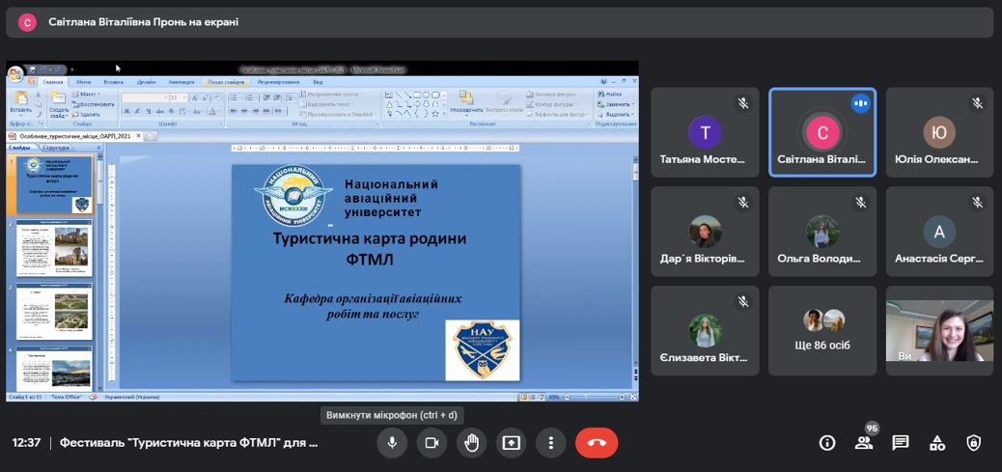This screenshot has width=1002, height=472.
Task: Click the blue speaking indicator on Світлана's tile
Action: [860, 103]
